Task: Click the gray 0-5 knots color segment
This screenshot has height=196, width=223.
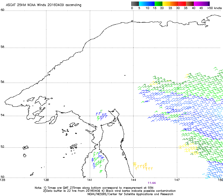Action: click(x=135, y=4)
